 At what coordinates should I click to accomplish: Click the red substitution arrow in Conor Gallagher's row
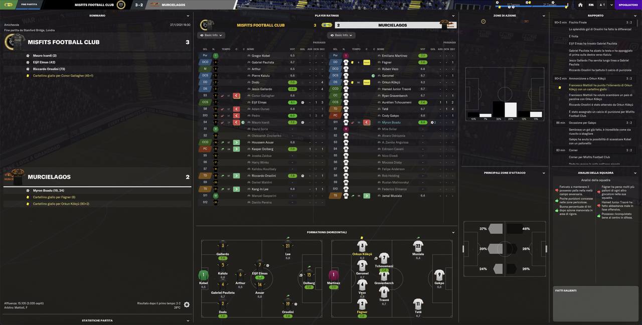(x=236, y=96)
